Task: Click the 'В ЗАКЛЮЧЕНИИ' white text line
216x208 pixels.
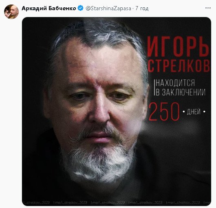Action: 181,92
